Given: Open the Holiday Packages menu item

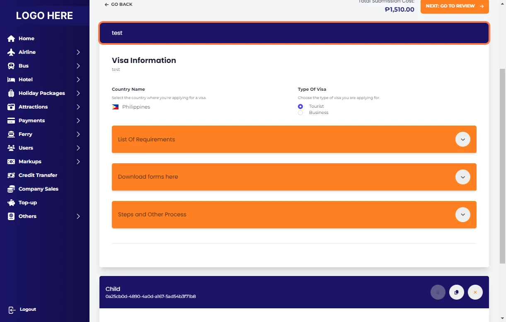Looking at the screenshot, I should click(41, 93).
